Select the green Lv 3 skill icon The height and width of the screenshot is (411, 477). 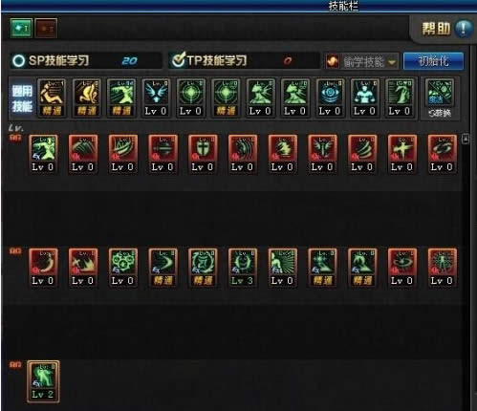click(x=242, y=268)
